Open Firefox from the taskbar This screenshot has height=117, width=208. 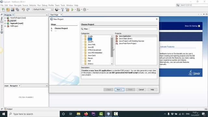point(86,114)
